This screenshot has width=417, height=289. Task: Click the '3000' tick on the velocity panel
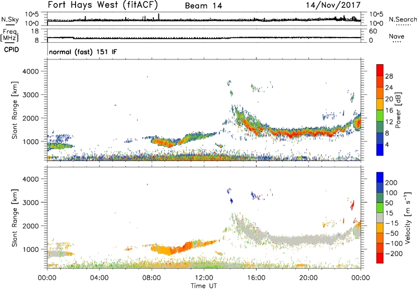tap(30, 202)
